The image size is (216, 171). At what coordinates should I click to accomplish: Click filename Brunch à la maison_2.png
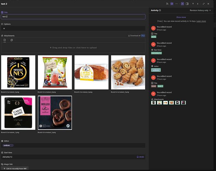click(10, 92)
